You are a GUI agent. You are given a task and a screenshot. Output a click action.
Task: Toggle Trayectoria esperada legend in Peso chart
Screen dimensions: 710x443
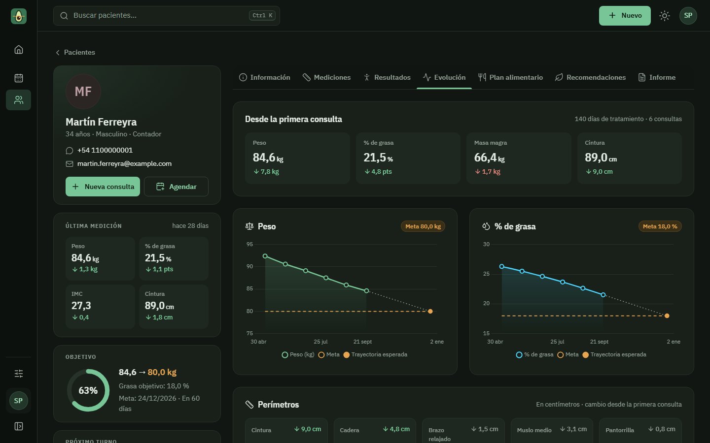click(375, 355)
